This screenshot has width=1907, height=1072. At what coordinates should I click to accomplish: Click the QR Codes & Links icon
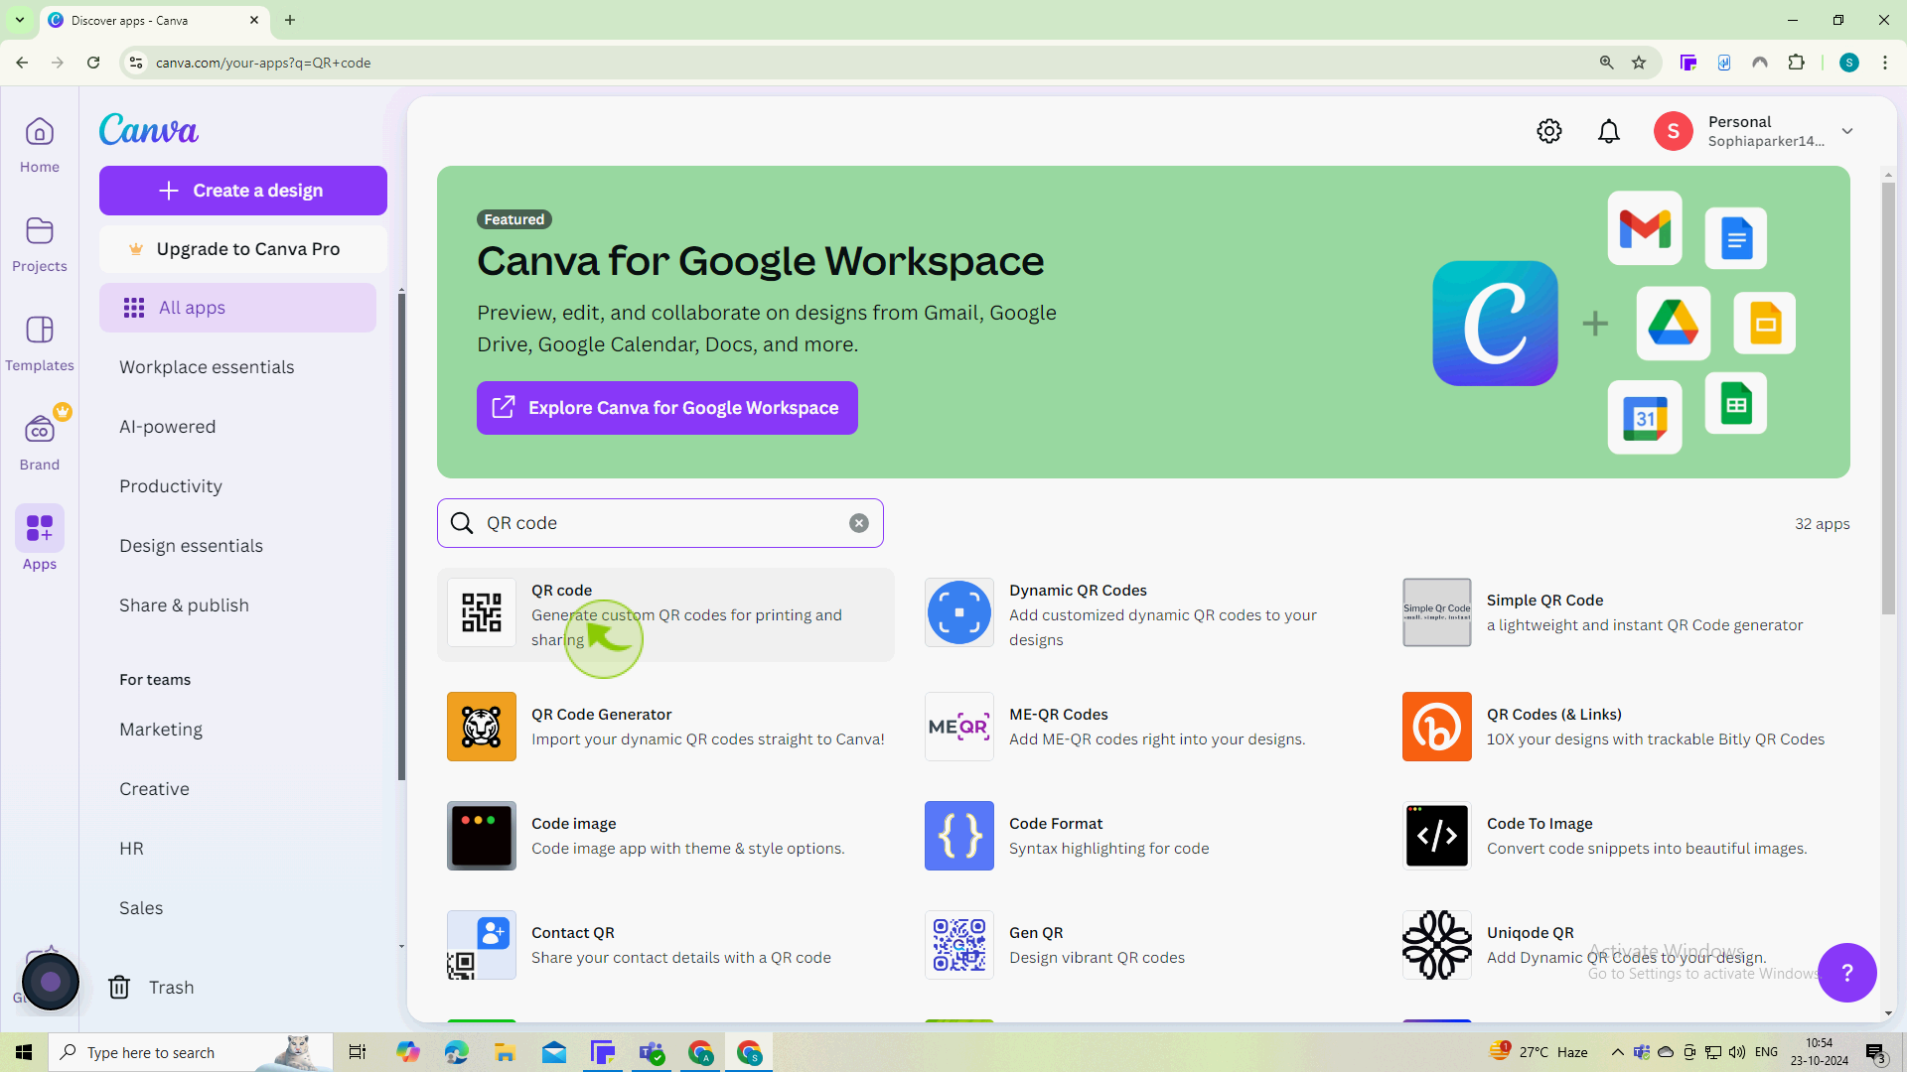pyautogui.click(x=1438, y=726)
